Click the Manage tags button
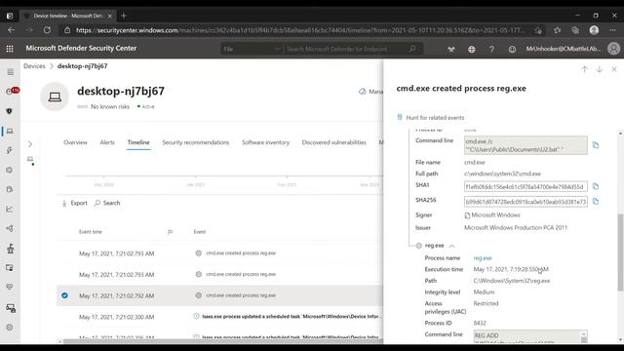 (370, 92)
